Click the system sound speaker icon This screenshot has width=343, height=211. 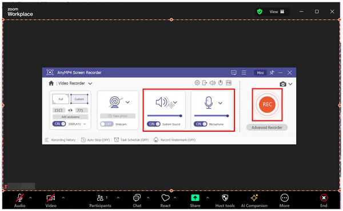click(x=162, y=102)
